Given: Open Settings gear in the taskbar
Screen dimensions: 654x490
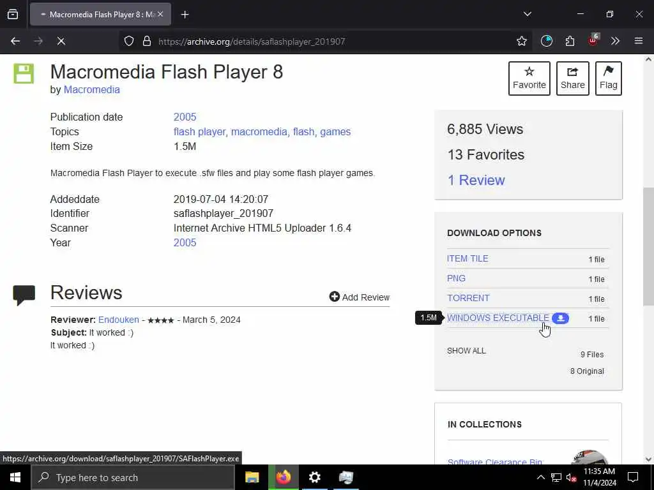Looking at the screenshot, I should [314, 477].
